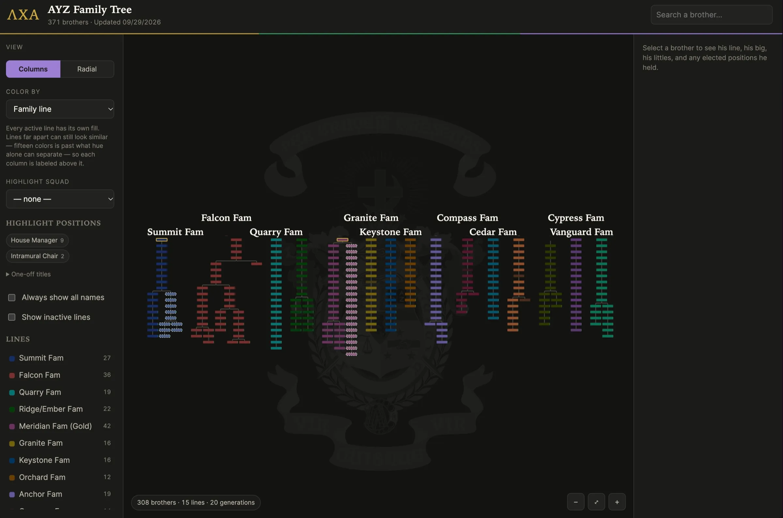Select Falcon Fam row in Lines list
Image resolution: width=783 pixels, height=518 pixels.
tap(60, 375)
